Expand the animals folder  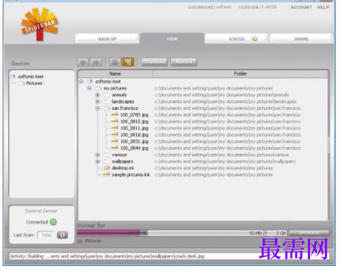click(x=97, y=95)
